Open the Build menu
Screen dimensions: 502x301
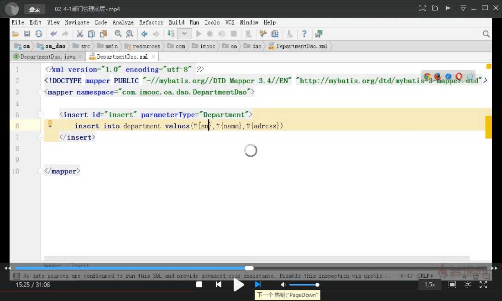tap(177, 22)
